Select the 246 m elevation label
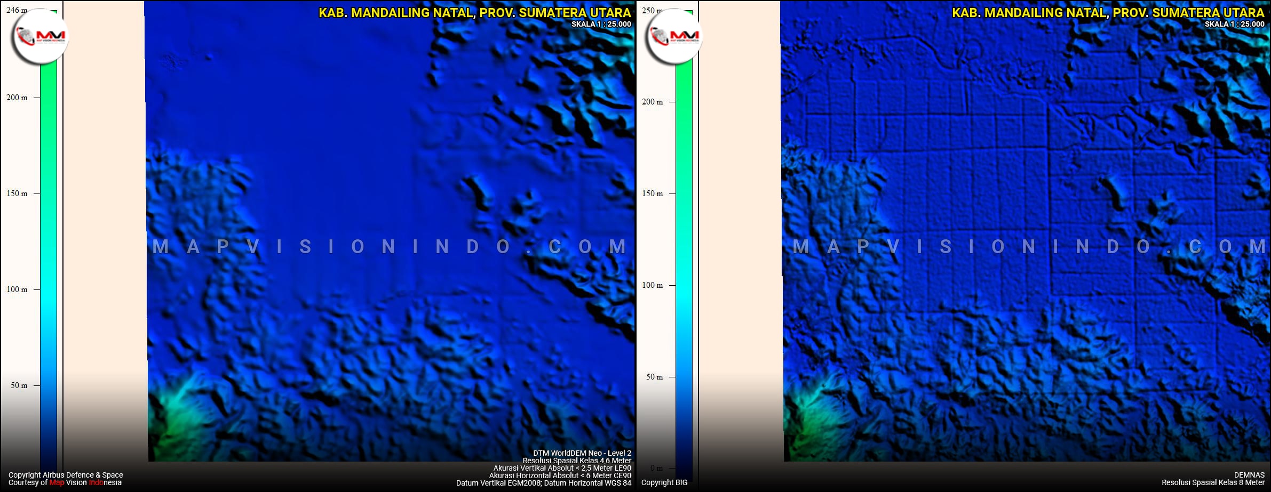Screen dimensions: 1271x492 (16, 10)
